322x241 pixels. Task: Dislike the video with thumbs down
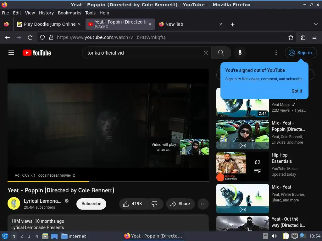coord(155,204)
